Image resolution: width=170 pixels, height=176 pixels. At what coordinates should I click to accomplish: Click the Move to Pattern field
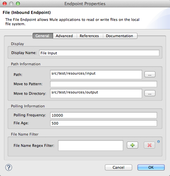pyautogui.click(x=104, y=84)
